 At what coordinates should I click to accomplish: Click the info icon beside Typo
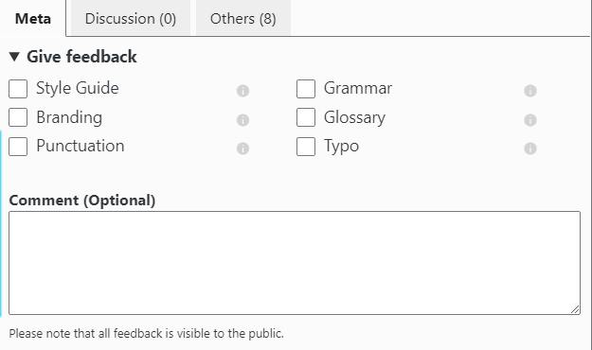[530, 149]
